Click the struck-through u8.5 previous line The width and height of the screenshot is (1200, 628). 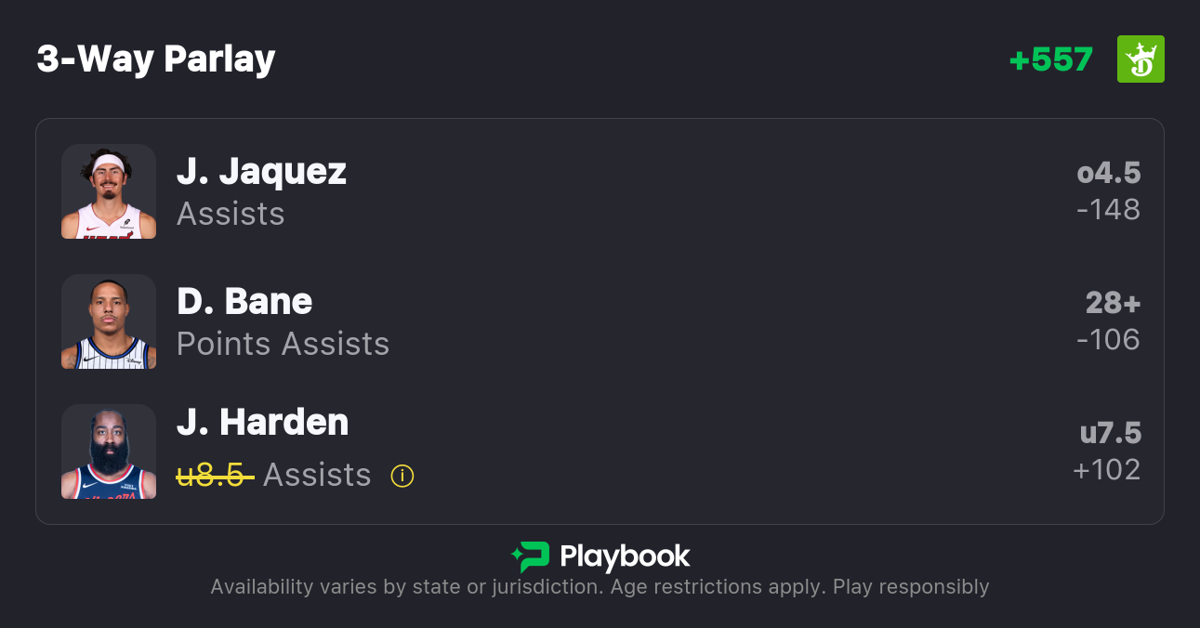215,476
